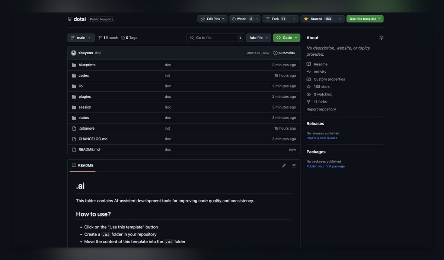Click the Go to file search field
The width and height of the screenshot is (444, 260).
pyautogui.click(x=216, y=38)
